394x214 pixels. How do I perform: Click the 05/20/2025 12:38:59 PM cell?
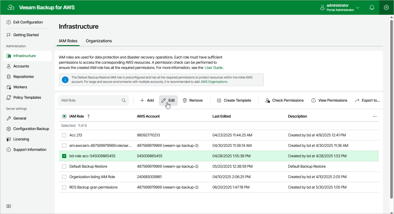tap(232, 167)
